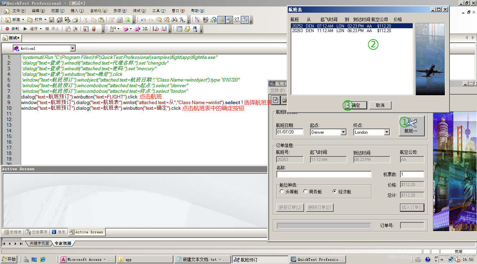Expand the 打开 dropdown arrow
477x264 pixels.
[x=46, y=20]
